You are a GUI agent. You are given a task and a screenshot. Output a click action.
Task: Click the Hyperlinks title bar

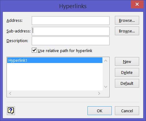pyautogui.click(x=73, y=6)
